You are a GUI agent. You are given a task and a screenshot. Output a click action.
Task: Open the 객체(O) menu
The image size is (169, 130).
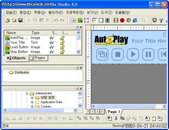coord(40,12)
